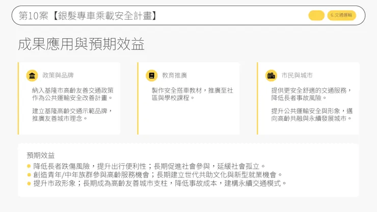Click the yellow bullet before 創造青年/中年族群
Screen dimensions: 377x212
coord(29,175)
